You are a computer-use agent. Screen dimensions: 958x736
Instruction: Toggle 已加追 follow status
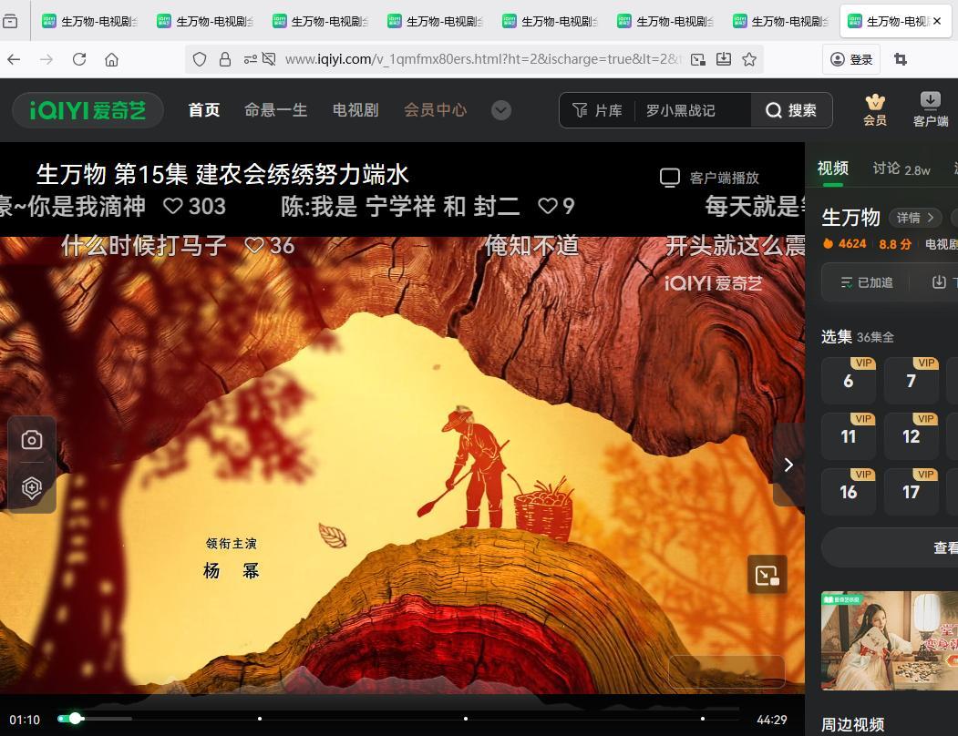(866, 282)
